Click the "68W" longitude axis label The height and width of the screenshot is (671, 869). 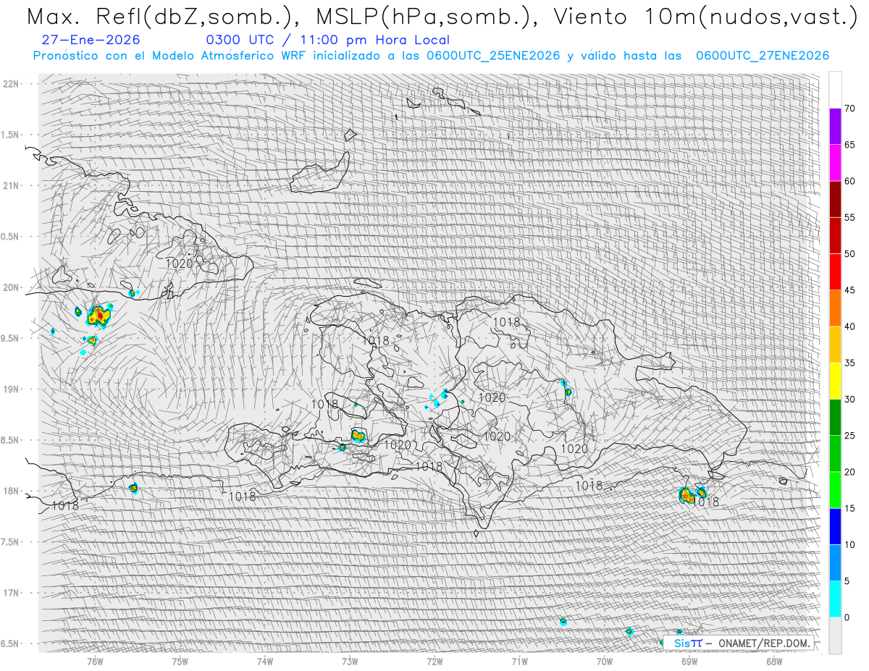774,662
